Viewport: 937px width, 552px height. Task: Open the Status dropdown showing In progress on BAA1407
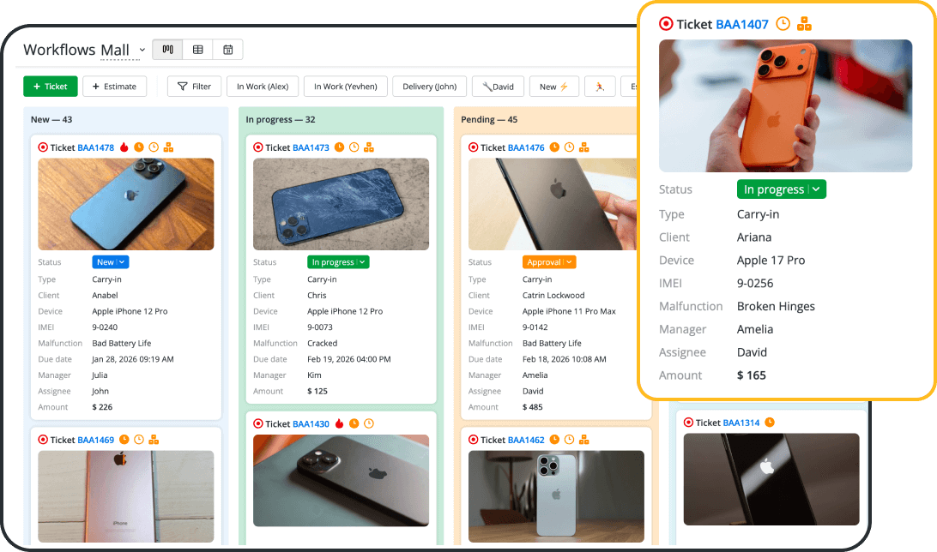781,189
